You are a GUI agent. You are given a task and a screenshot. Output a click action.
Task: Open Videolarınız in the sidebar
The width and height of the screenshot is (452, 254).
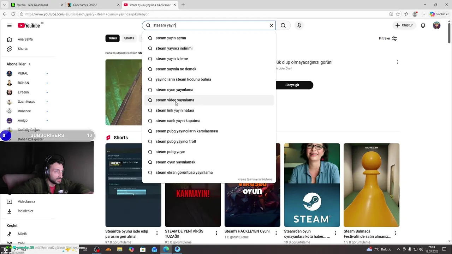[26, 202]
